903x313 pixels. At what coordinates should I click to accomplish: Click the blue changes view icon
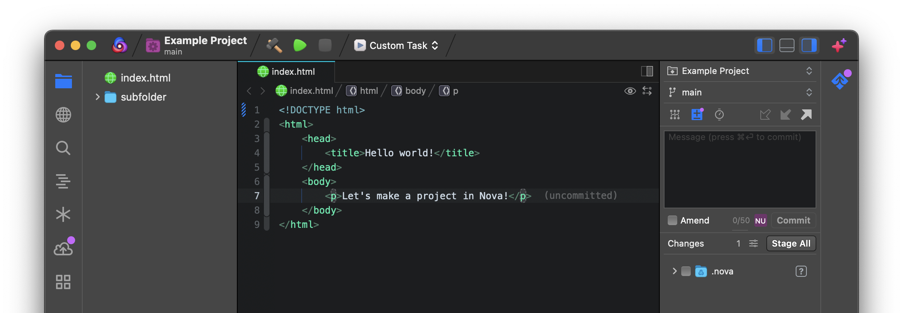pos(697,115)
